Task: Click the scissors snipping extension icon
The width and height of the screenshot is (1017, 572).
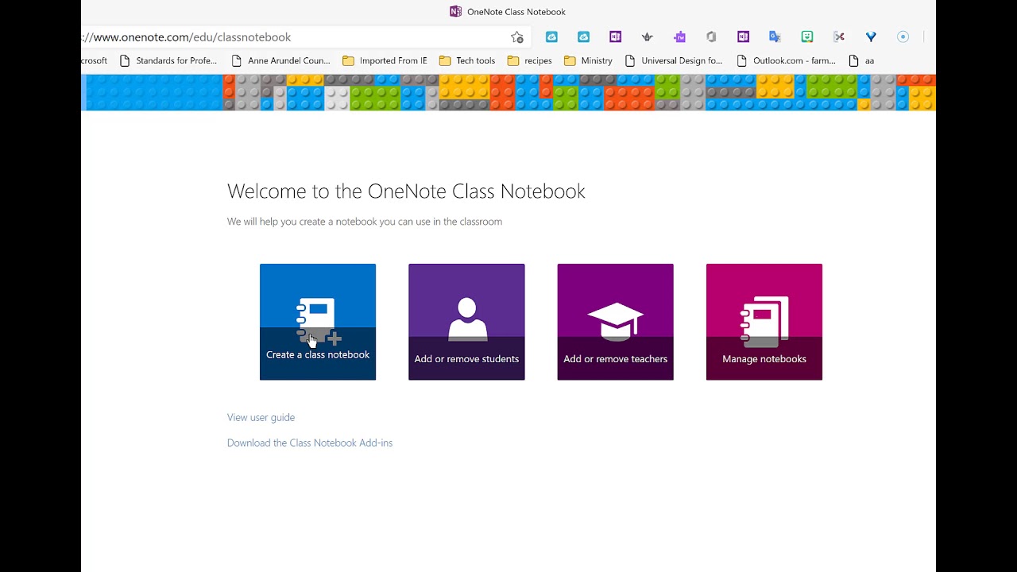Action: pos(839,37)
